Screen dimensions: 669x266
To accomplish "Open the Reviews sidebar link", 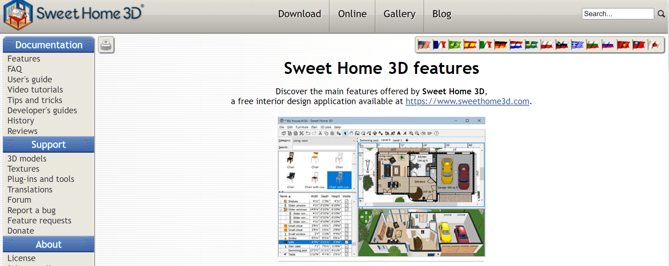I will pos(23,131).
